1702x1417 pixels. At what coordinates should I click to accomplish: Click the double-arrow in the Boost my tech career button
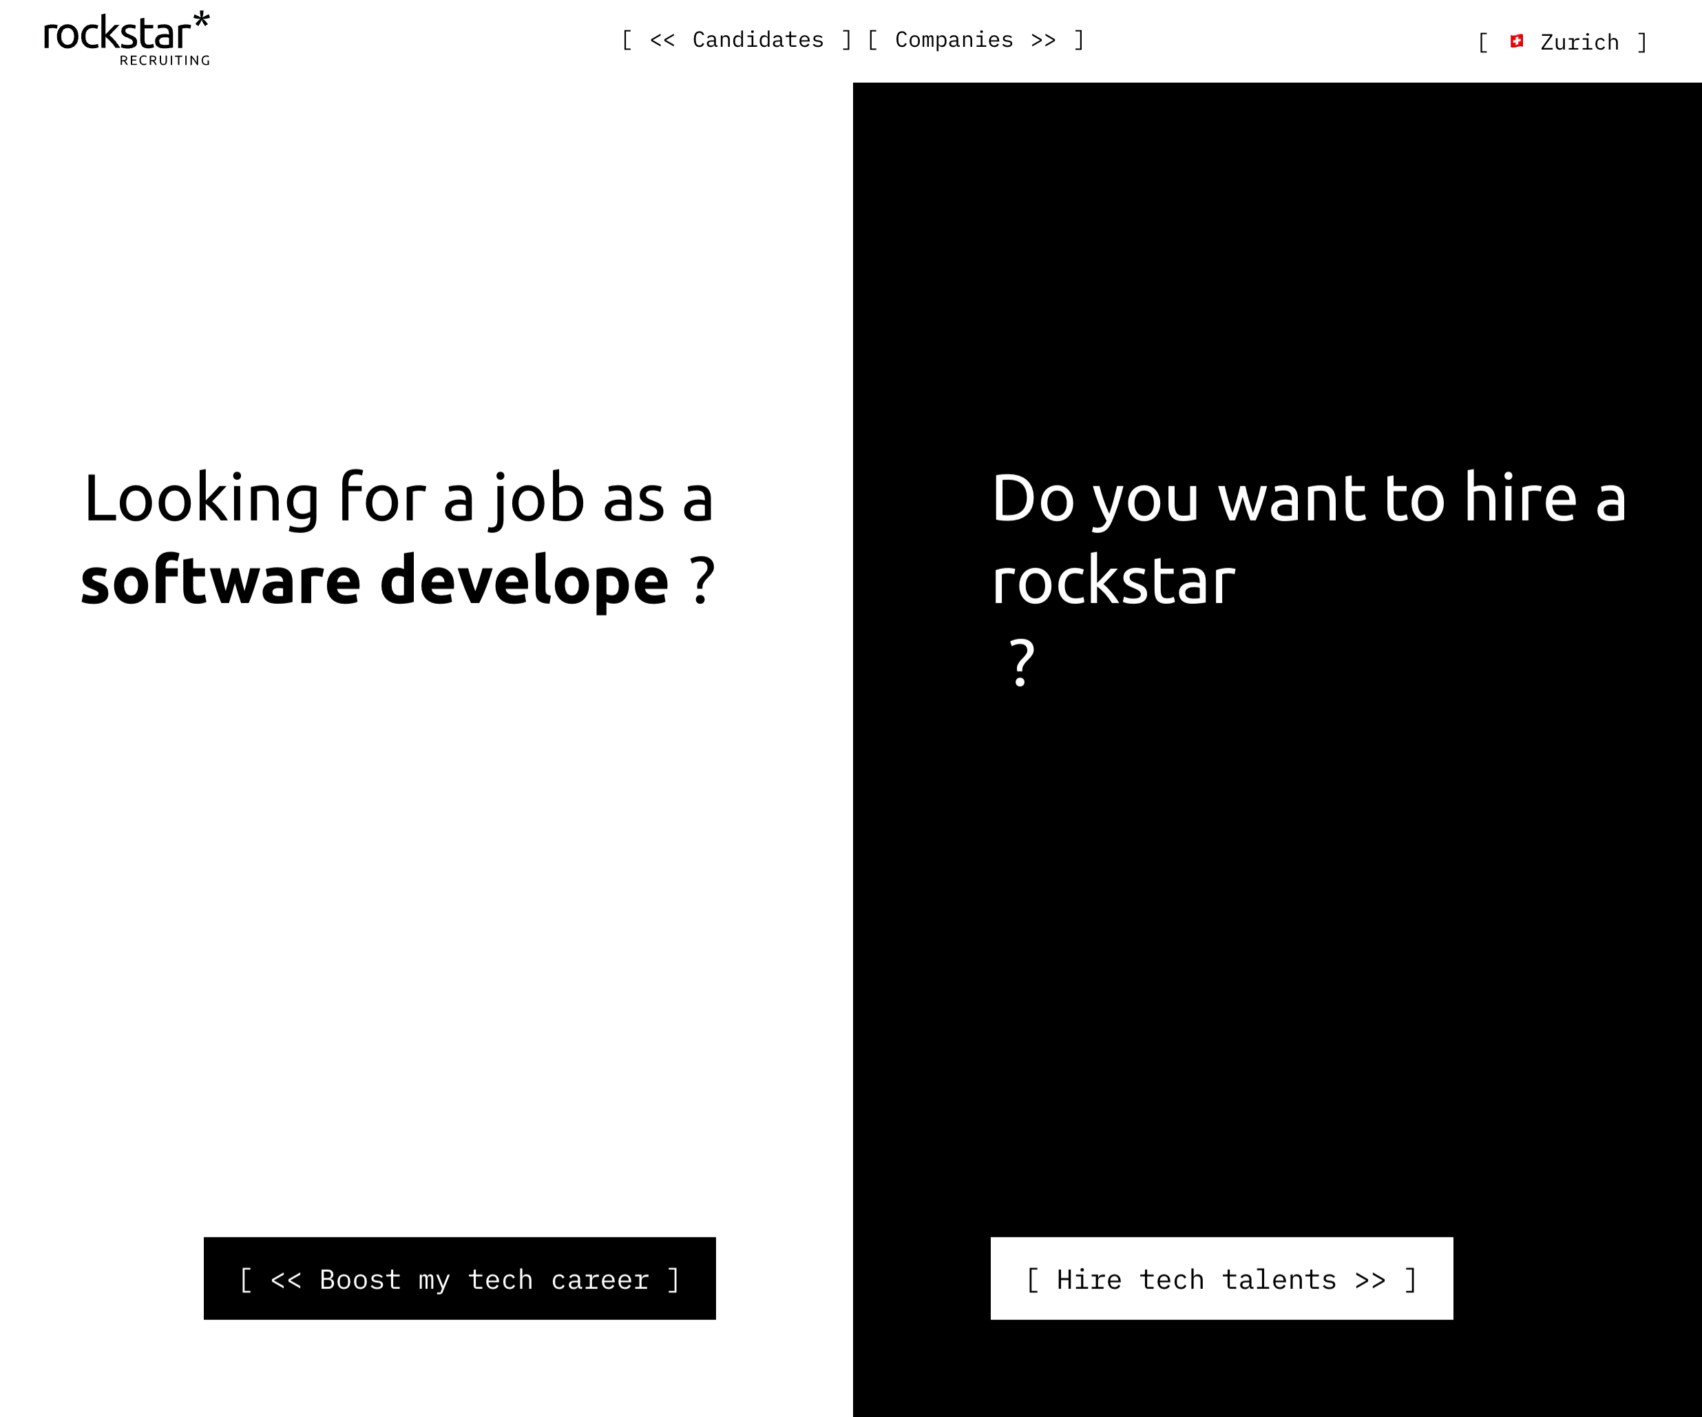tap(285, 1280)
